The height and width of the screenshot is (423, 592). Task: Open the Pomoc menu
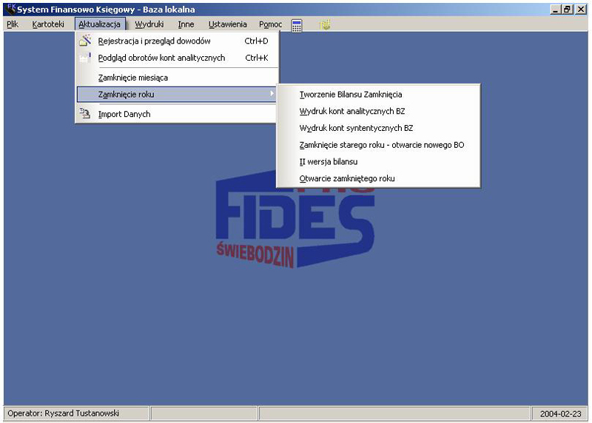(x=270, y=24)
